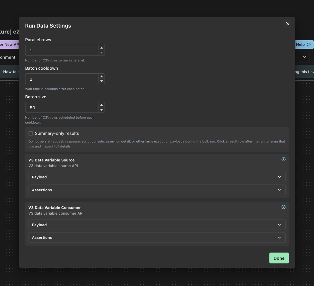Expand Payload under V3 Data Variable Source
The height and width of the screenshot is (286, 314).
click(x=157, y=177)
